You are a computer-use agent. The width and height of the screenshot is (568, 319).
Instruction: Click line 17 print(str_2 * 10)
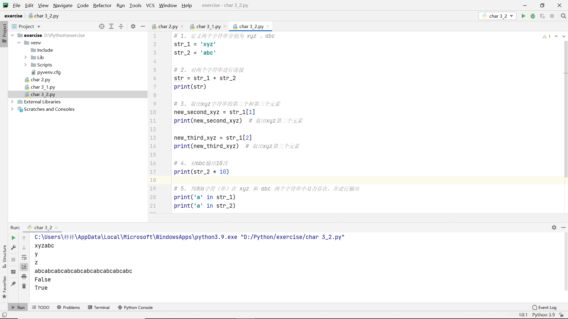point(201,172)
